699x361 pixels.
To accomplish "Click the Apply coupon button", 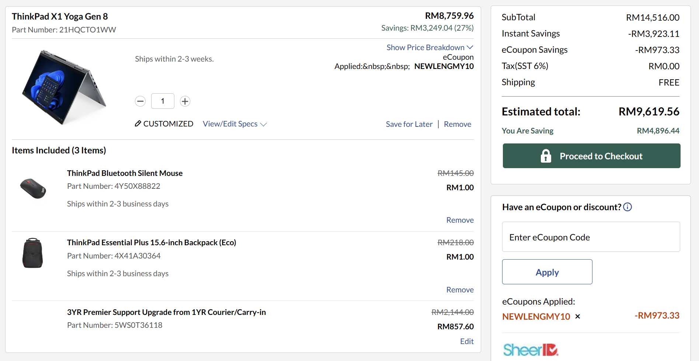I will (547, 272).
